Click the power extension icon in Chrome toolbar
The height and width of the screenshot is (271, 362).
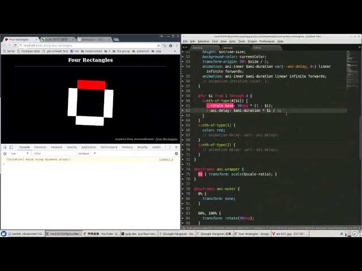171,46
